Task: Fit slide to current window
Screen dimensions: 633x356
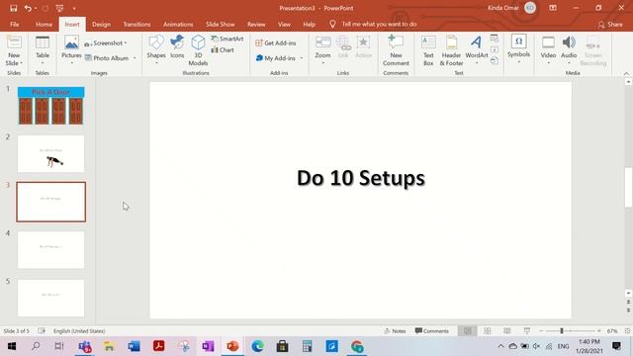Action: click(x=627, y=331)
